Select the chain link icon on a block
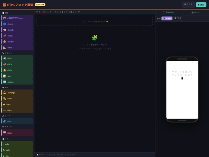 click(5, 121)
